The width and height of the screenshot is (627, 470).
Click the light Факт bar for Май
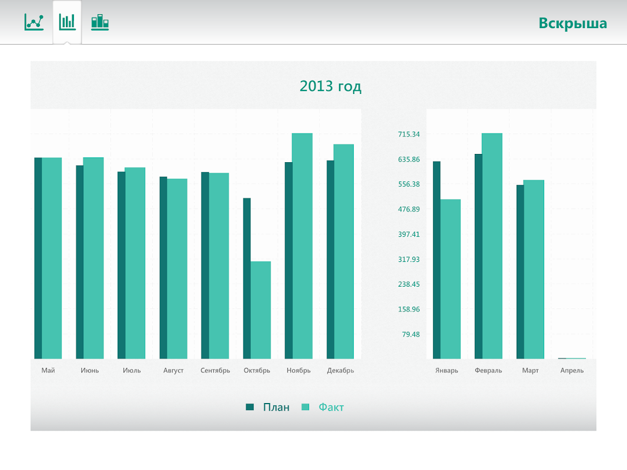tap(52, 258)
